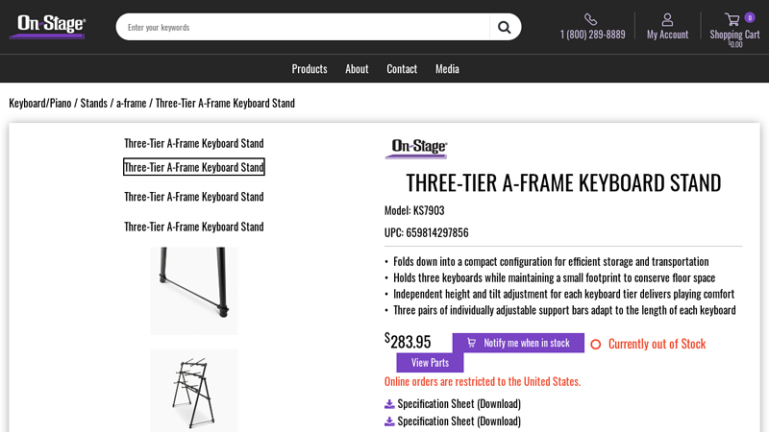Open the About menu

click(x=357, y=69)
